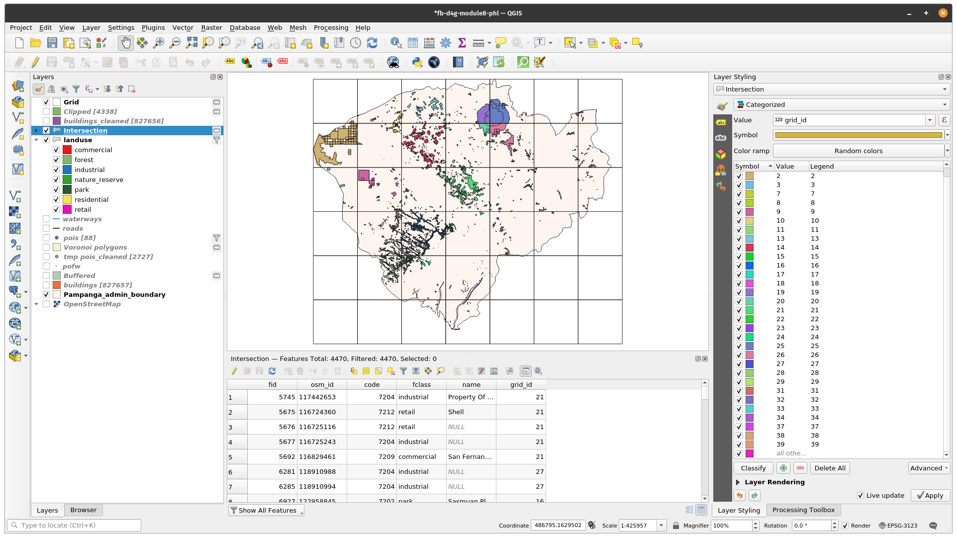Expand the Intersection layer tree item
This screenshot has height=538, width=957.
tap(36, 130)
